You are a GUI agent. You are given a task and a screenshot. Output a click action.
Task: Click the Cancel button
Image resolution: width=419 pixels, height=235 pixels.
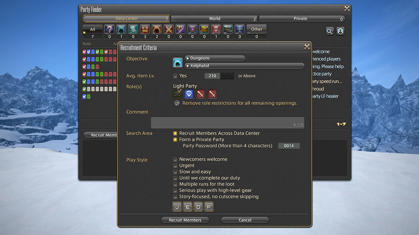click(245, 220)
